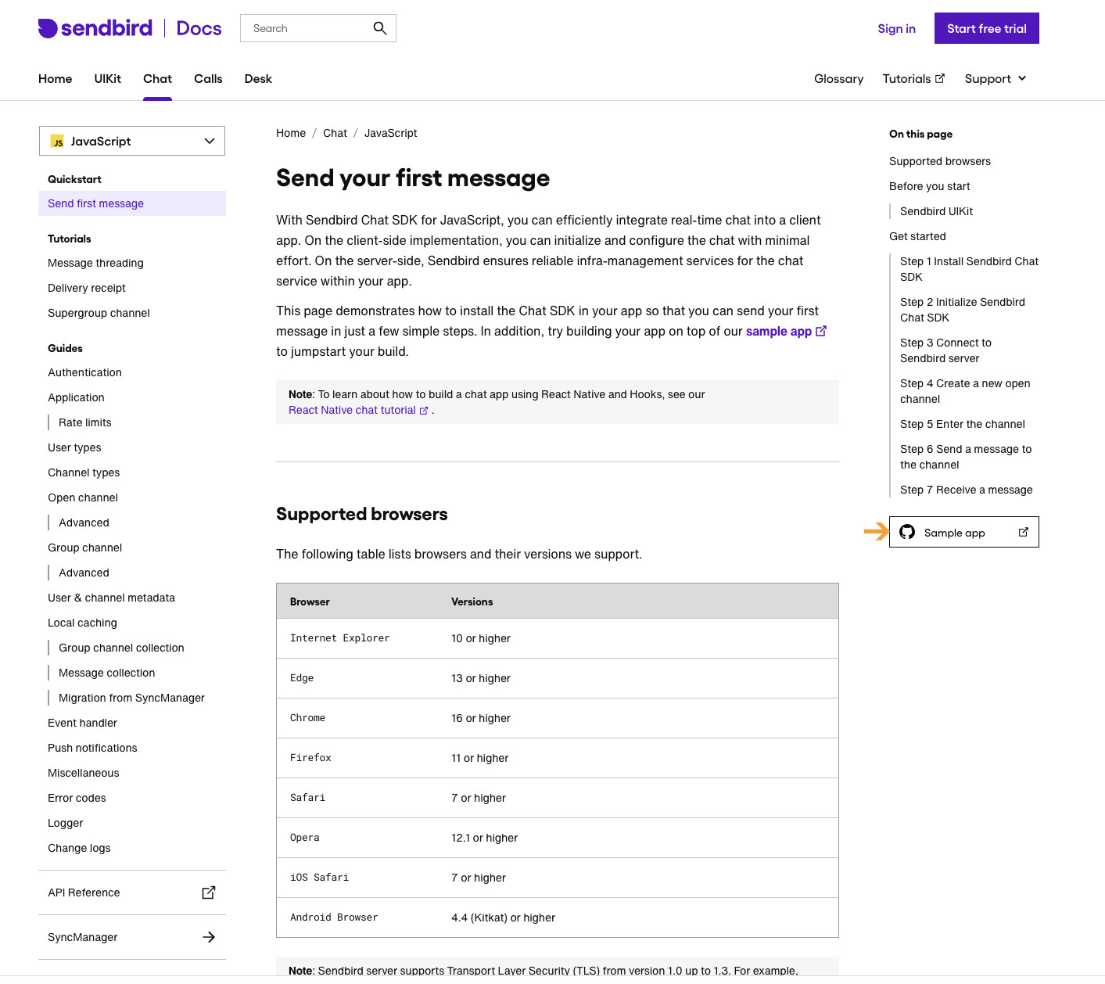The width and height of the screenshot is (1105, 984).
Task: Jump to Step 7 Receive a message
Action: [x=966, y=490]
